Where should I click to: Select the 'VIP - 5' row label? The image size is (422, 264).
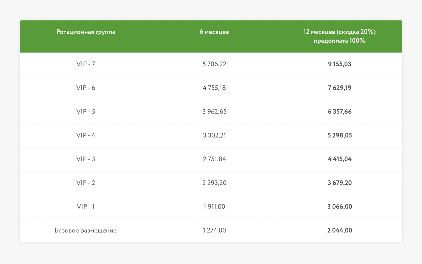86,112
